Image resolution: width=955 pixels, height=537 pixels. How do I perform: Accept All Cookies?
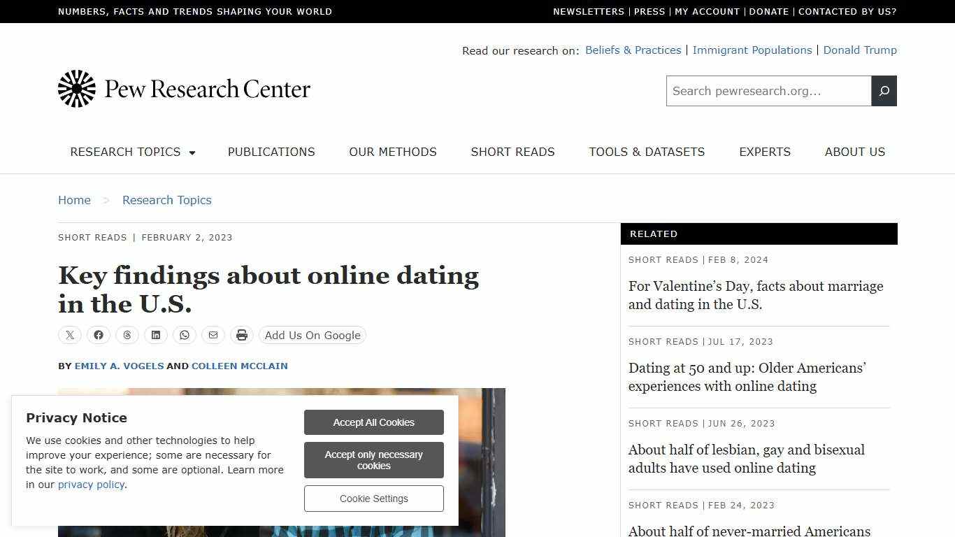tap(373, 422)
